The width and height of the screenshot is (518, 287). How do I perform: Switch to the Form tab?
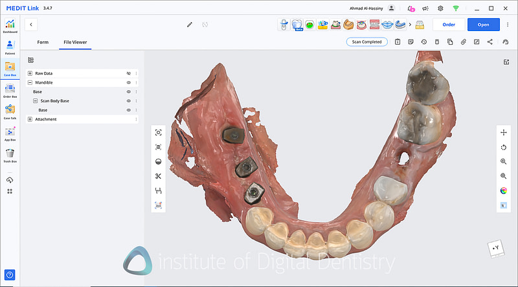pyautogui.click(x=43, y=42)
